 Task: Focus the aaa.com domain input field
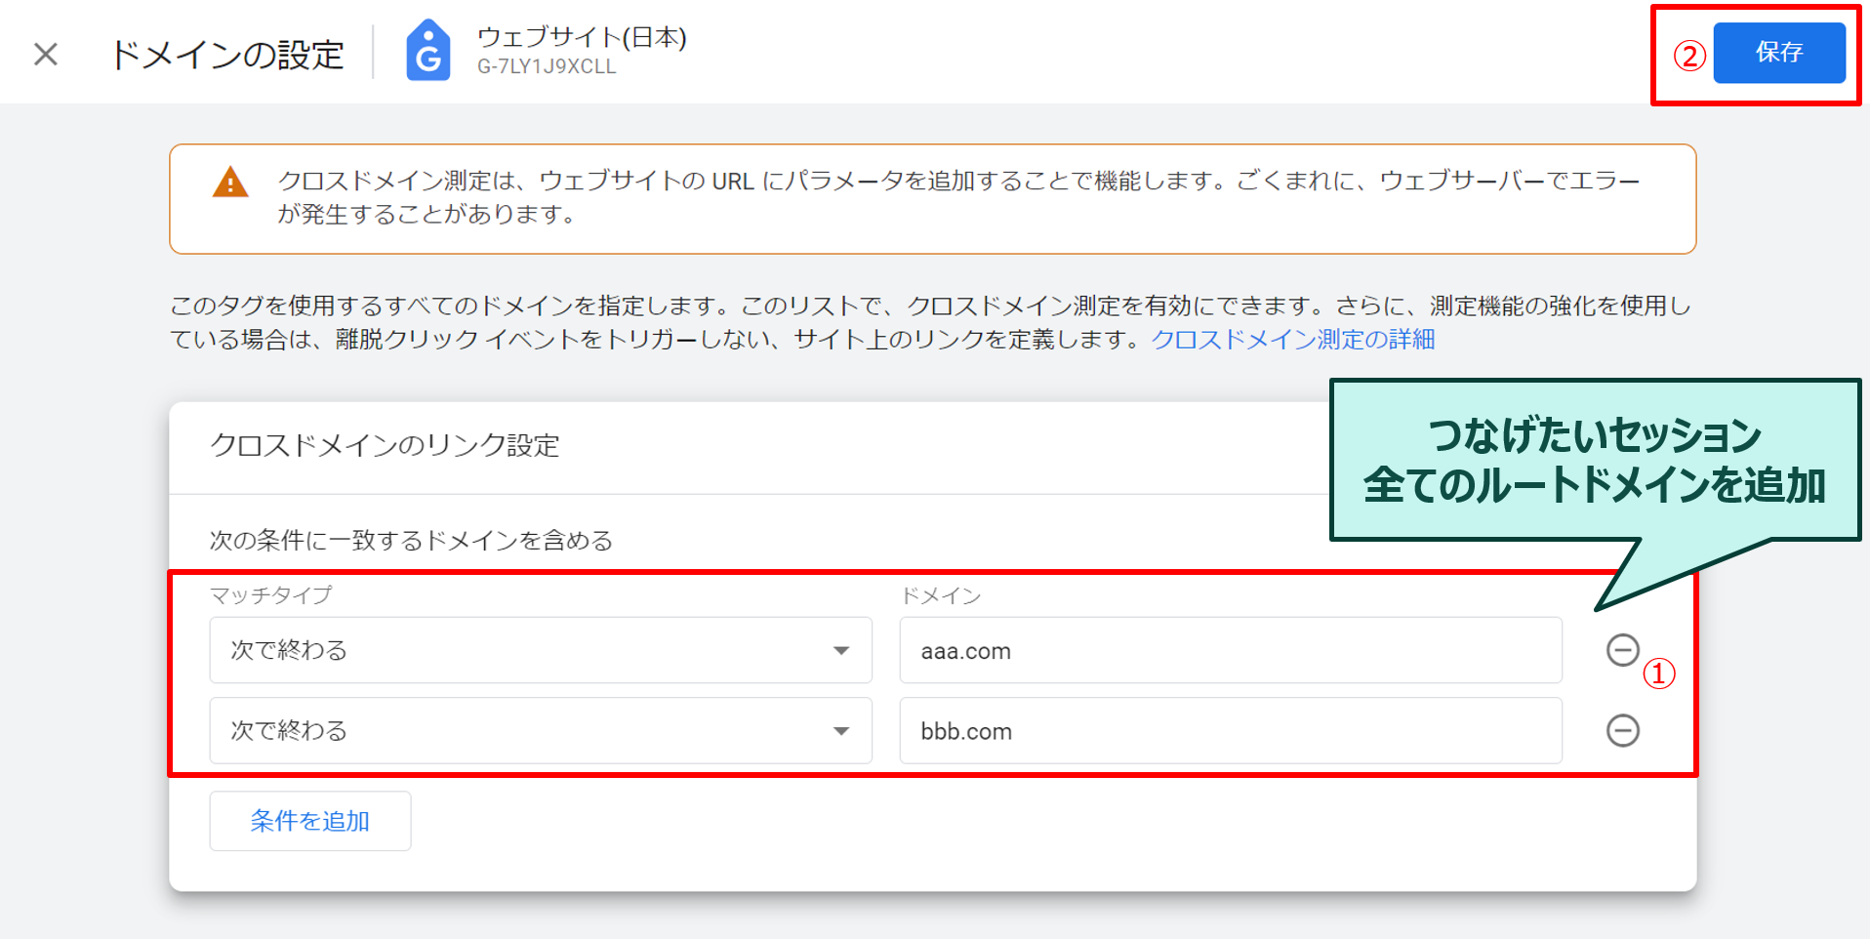point(1230,650)
